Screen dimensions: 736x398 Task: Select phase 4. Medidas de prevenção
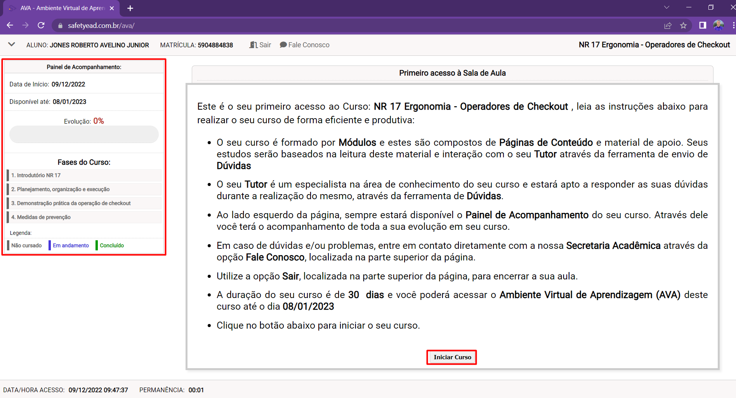click(84, 217)
